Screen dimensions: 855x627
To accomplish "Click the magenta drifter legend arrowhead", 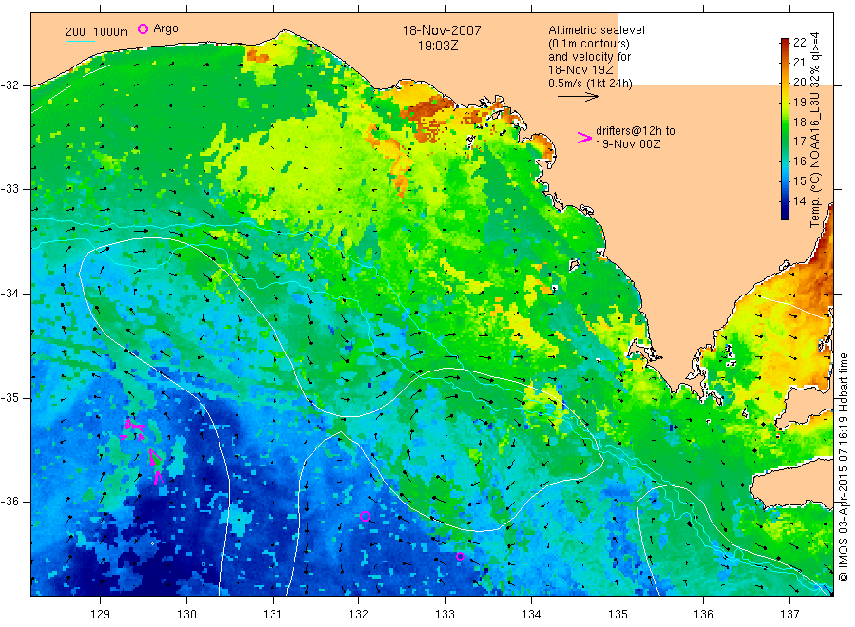I will click(584, 138).
